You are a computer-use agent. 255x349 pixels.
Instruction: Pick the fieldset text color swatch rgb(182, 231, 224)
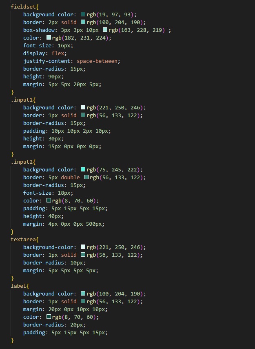pos(49,38)
